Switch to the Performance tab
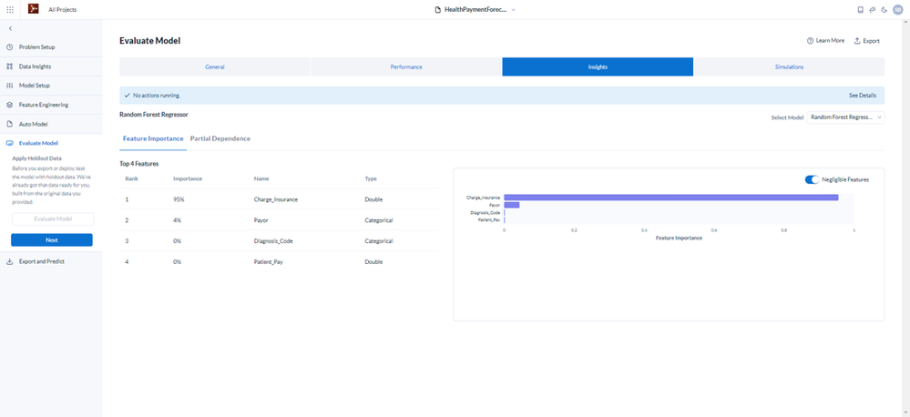The width and height of the screenshot is (910, 417). [x=406, y=66]
